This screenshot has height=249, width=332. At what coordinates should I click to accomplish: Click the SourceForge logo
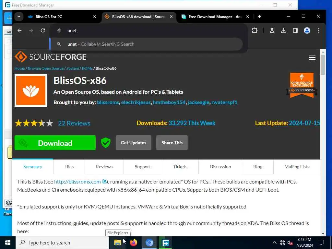(x=51, y=57)
